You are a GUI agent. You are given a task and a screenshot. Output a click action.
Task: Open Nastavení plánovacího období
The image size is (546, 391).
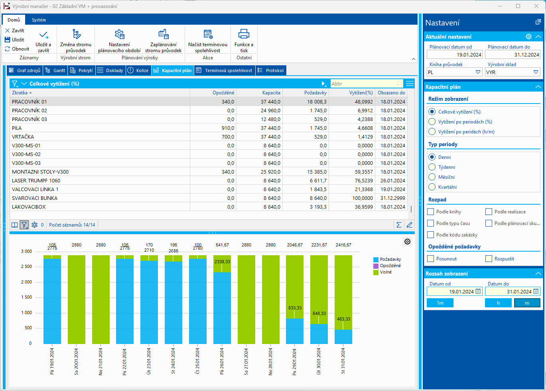[119, 34]
